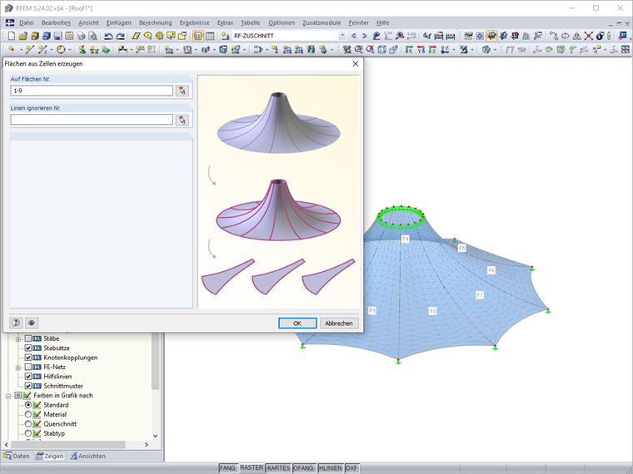
Task: Check the FE-Netz checkbox
Action: click(x=27, y=367)
